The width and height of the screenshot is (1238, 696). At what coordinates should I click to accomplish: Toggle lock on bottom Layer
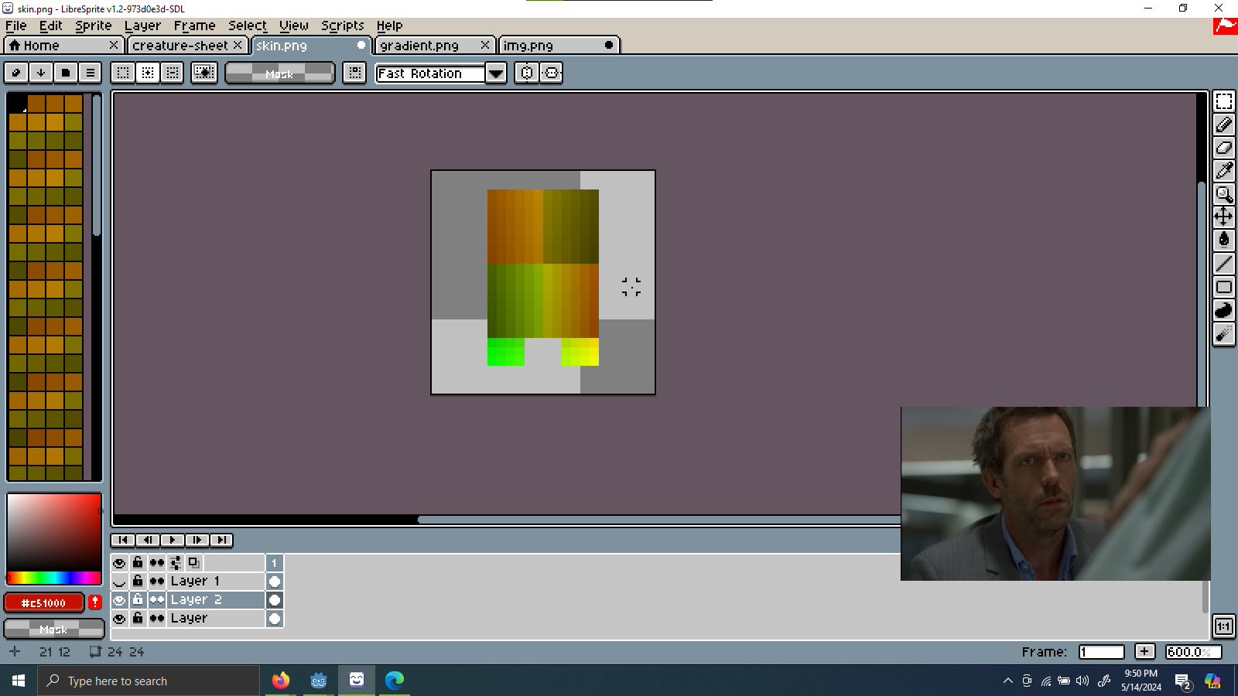138,618
